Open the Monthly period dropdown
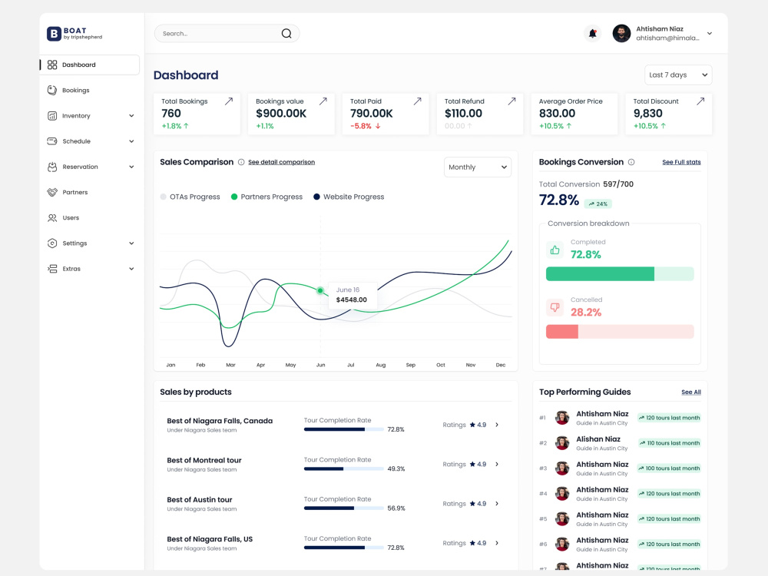Image resolution: width=768 pixels, height=576 pixels. (x=478, y=167)
